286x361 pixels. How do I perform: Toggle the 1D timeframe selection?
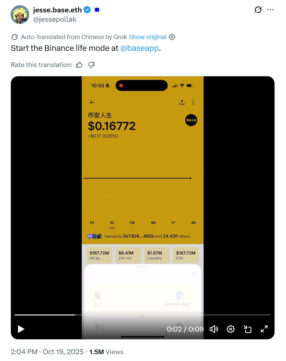click(112, 223)
